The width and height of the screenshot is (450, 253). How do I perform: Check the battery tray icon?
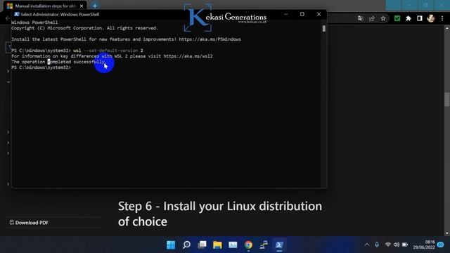pyautogui.click(x=405, y=245)
